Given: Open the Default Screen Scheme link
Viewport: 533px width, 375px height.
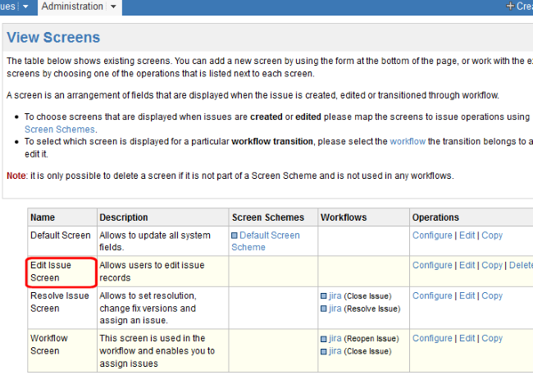Looking at the screenshot, I should pyautogui.click(x=266, y=241).
